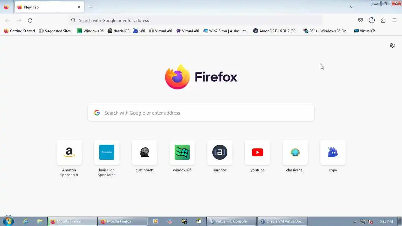The height and width of the screenshot is (226, 402).
Task: Open Windows Media Player taskbar icon
Action: click(x=155, y=221)
